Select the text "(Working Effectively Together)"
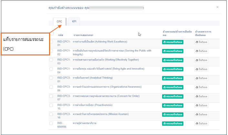This screenshot has width=228, height=135. point(122,60)
